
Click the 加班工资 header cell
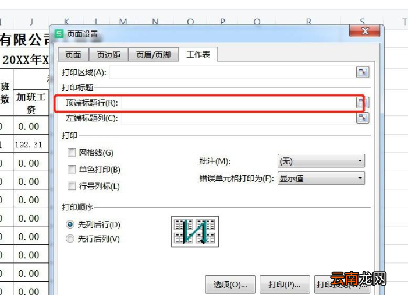[x=31, y=103]
